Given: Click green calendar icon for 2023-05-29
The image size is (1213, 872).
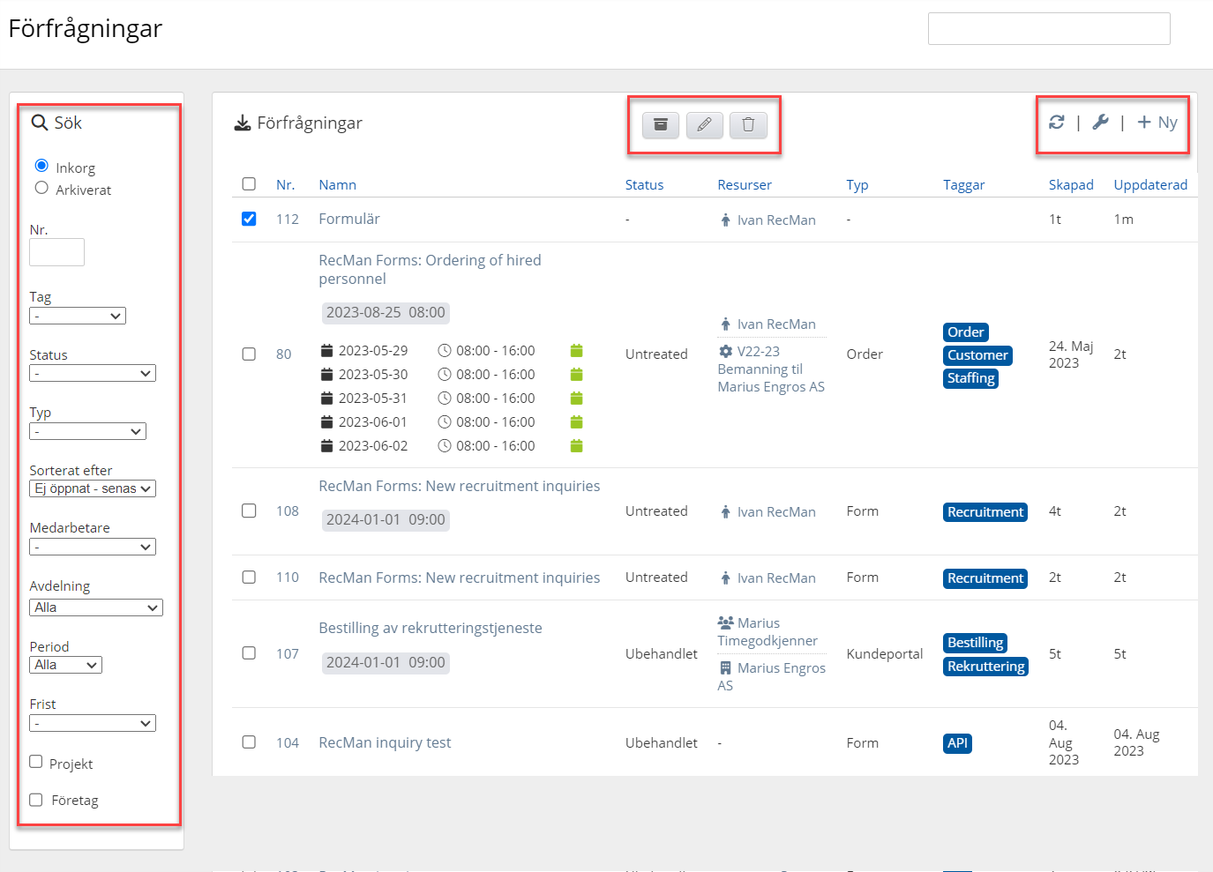Looking at the screenshot, I should (576, 351).
